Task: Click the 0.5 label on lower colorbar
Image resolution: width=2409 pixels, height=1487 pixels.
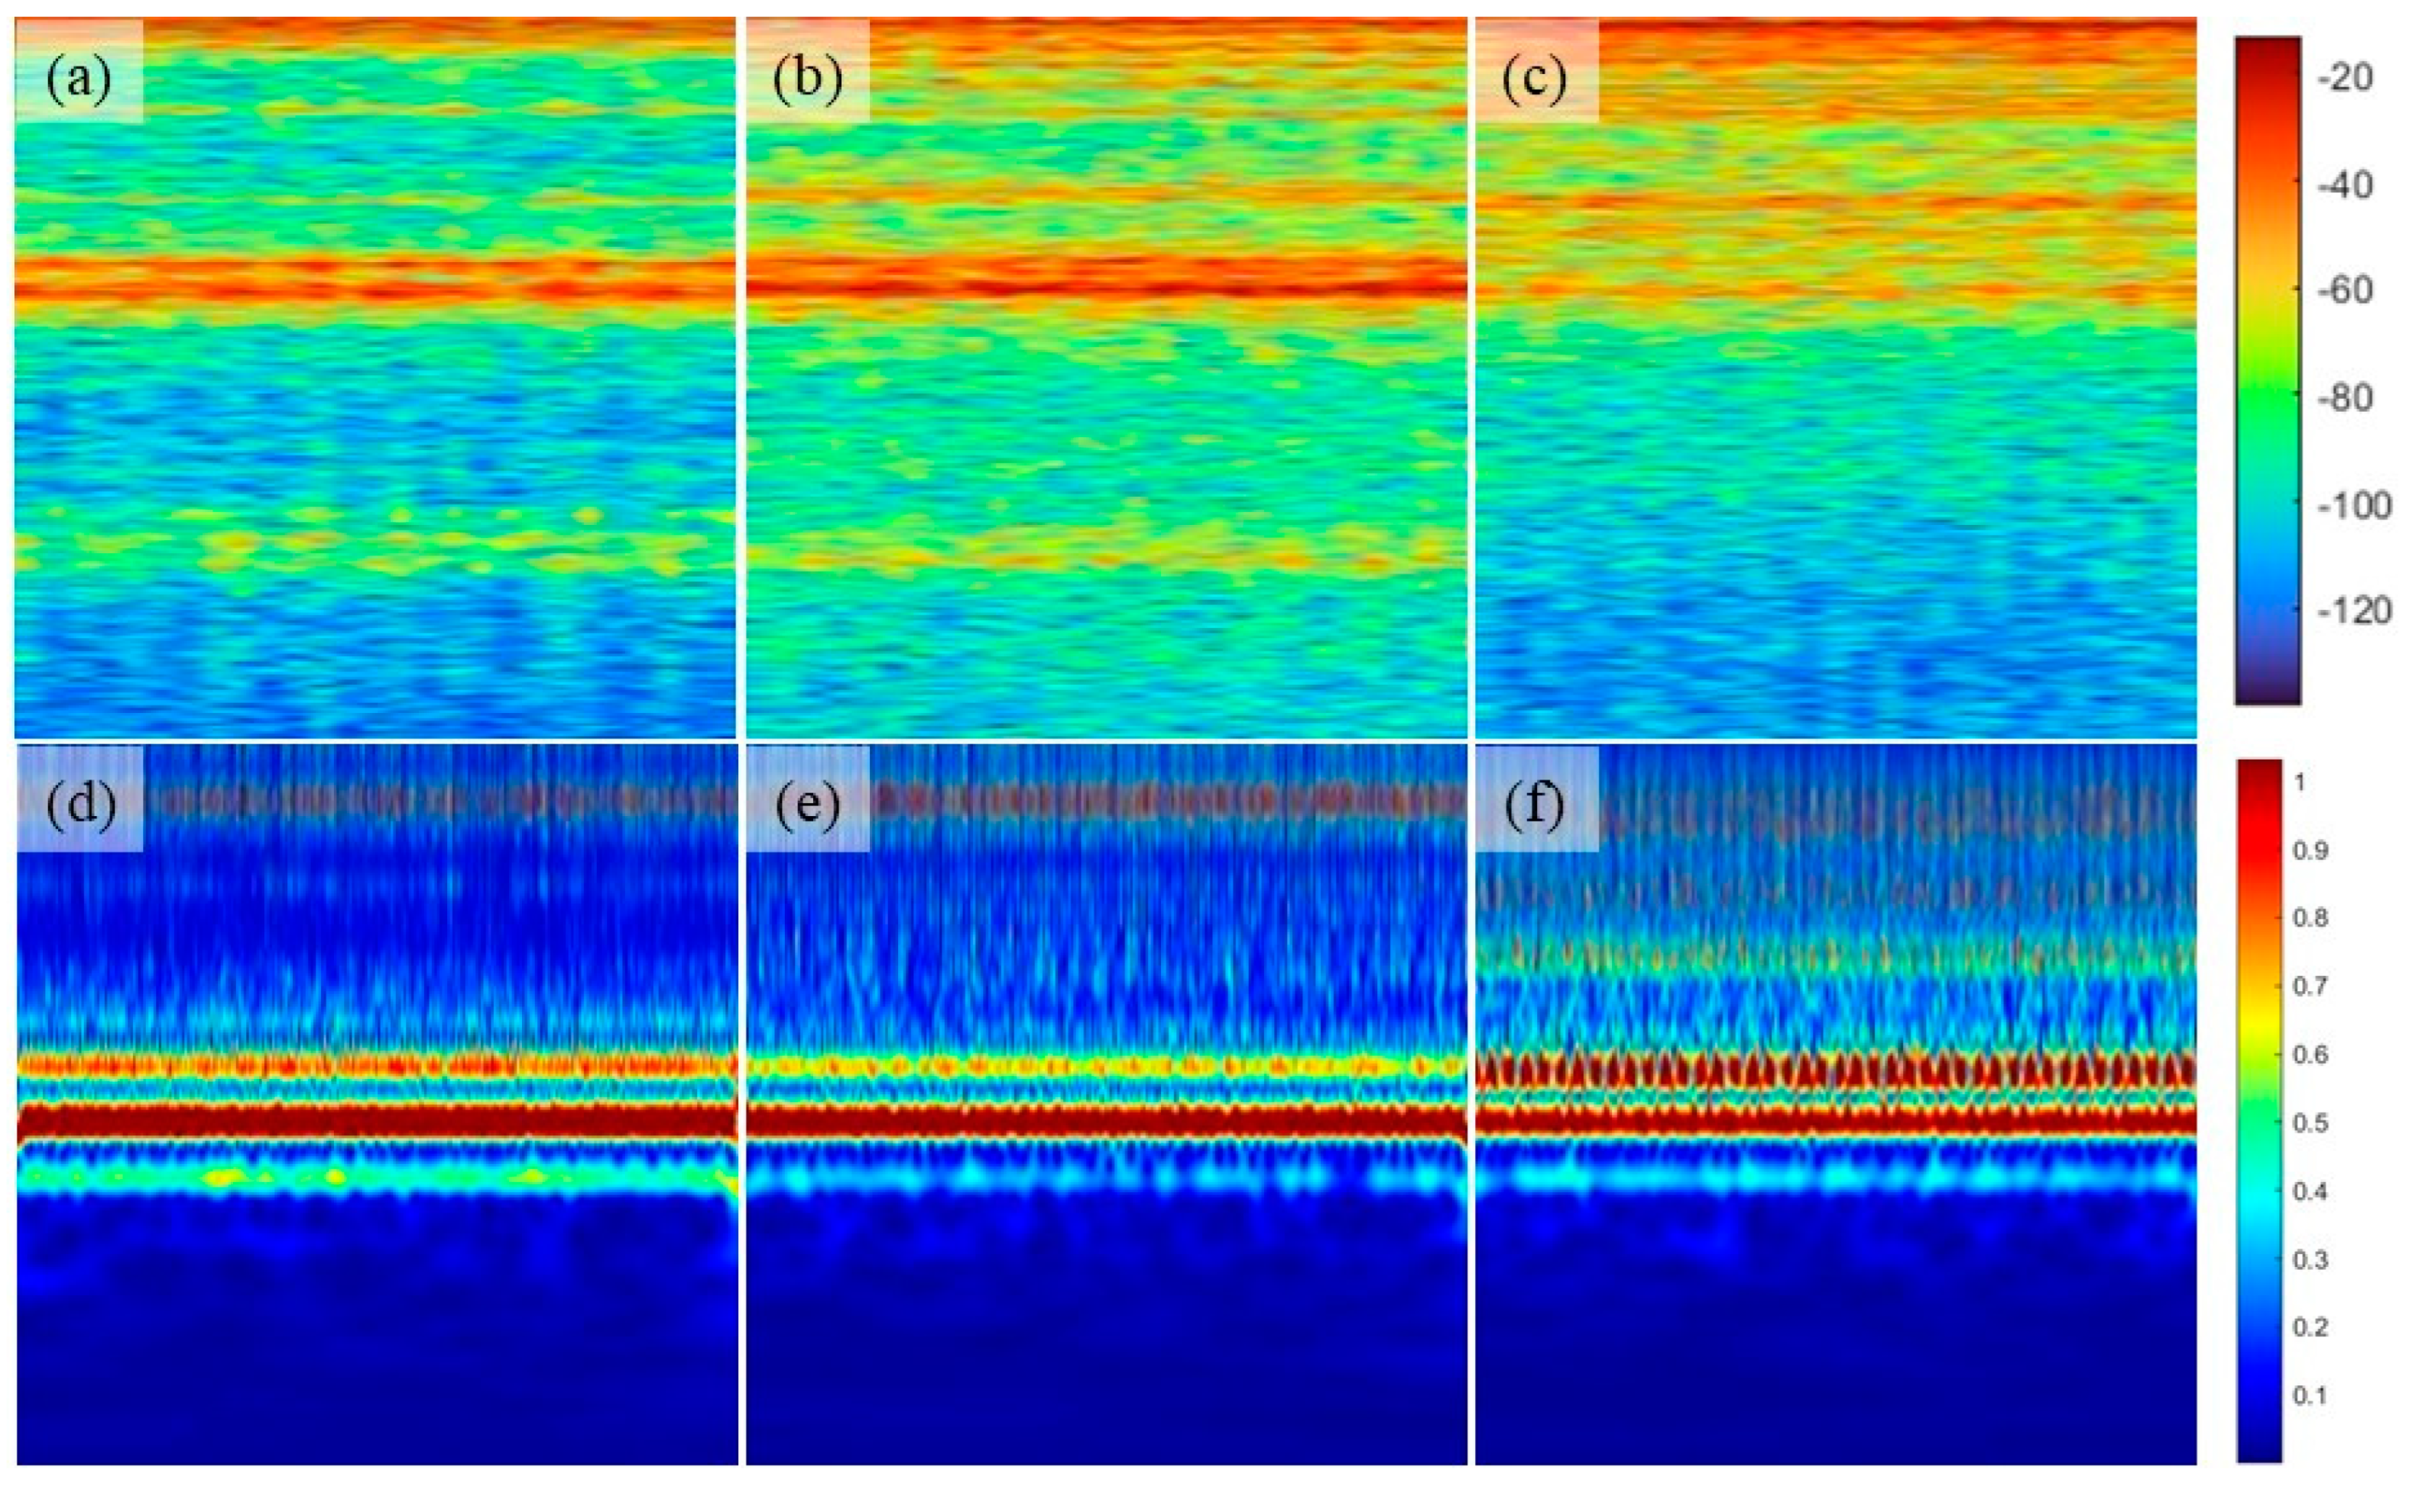Action: (2310, 1123)
